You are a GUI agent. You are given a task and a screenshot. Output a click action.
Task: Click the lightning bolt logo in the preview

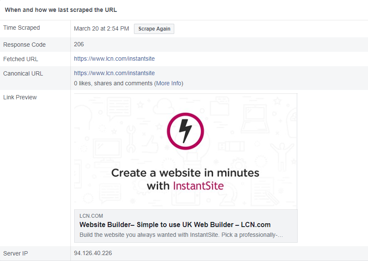[185, 131]
